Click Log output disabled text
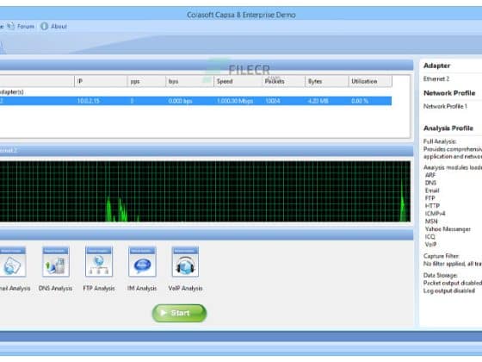The image size is (482, 362). [449, 290]
